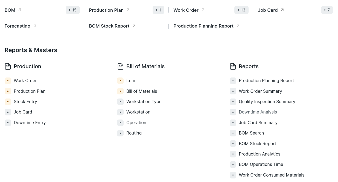Open the BOM Stock Report shortcut
The height and width of the screenshot is (182, 338).
coord(109,26)
